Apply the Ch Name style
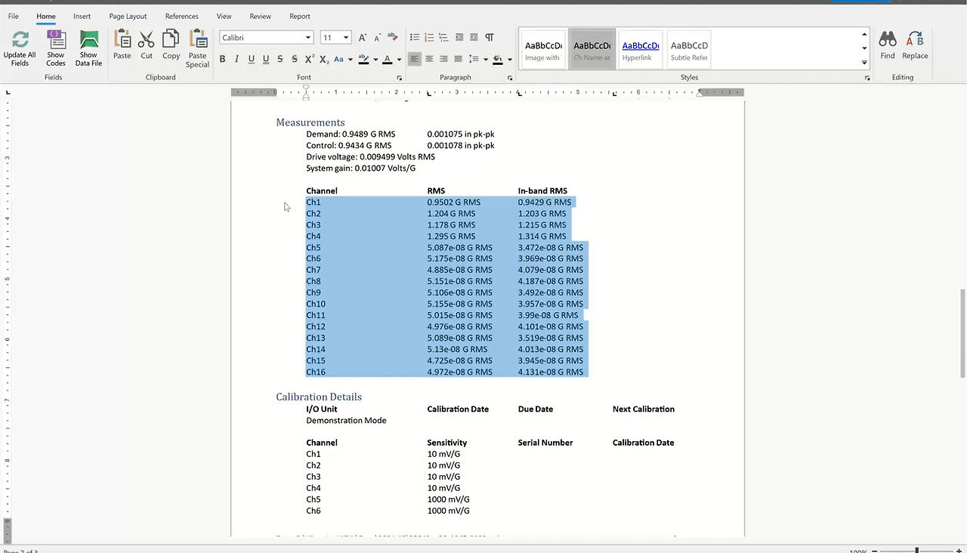 coord(592,50)
